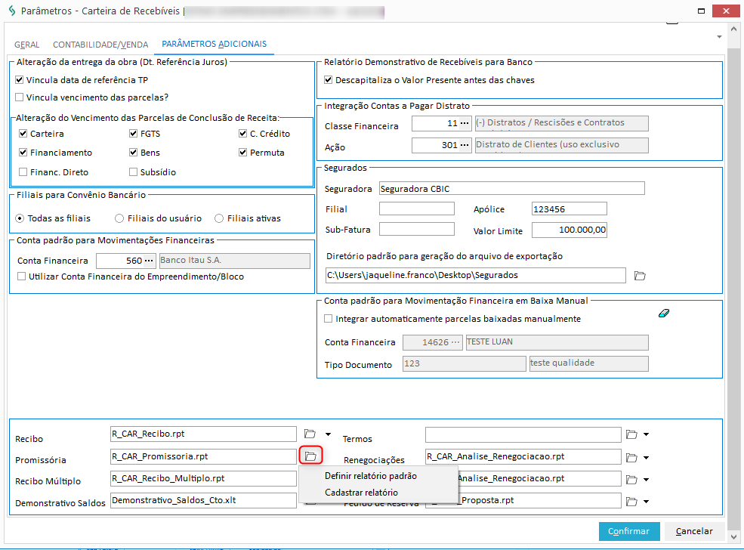
Task: Click the Cancelar button
Action: click(x=693, y=531)
